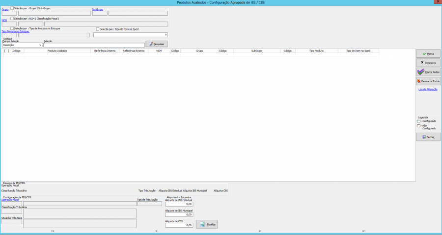442x235 pixels.
Task: Click the Produto Acabado column header
Action: 57,50
